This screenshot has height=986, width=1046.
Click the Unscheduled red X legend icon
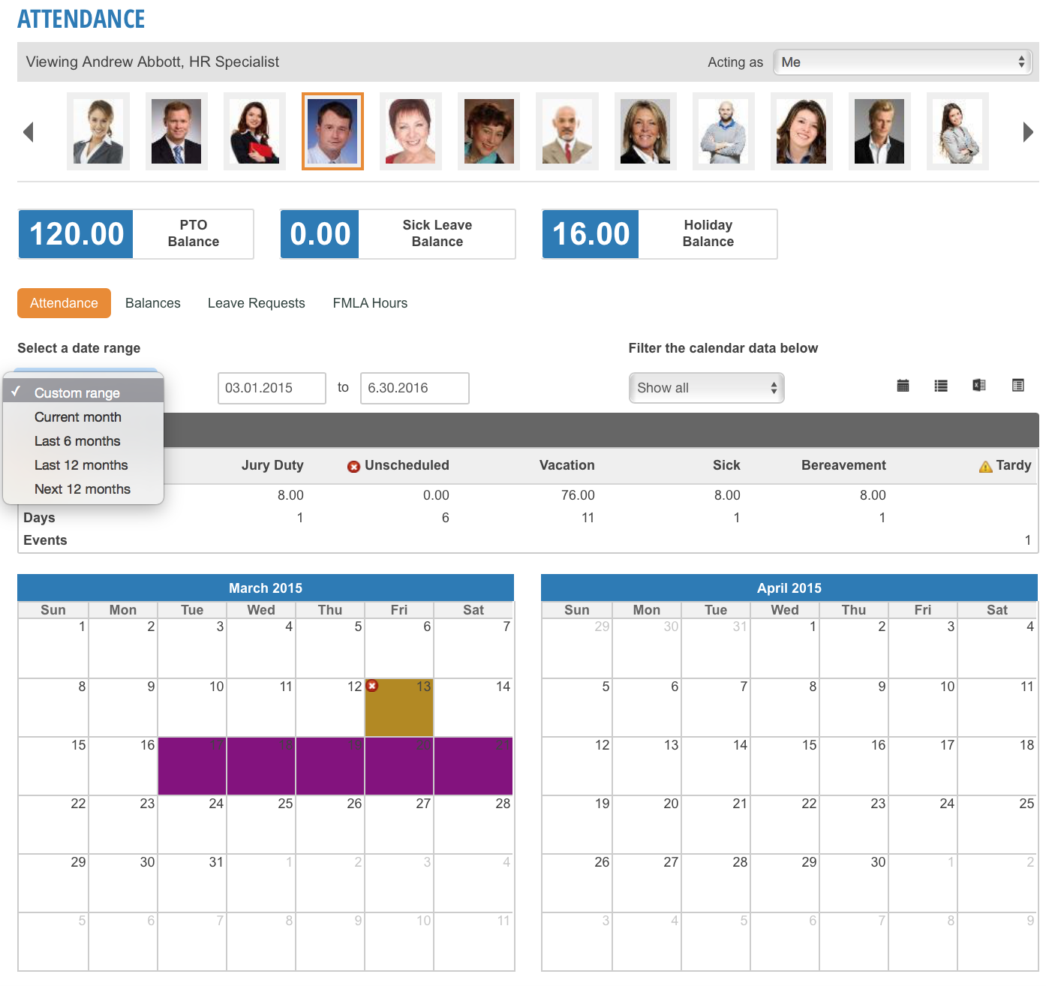click(353, 466)
